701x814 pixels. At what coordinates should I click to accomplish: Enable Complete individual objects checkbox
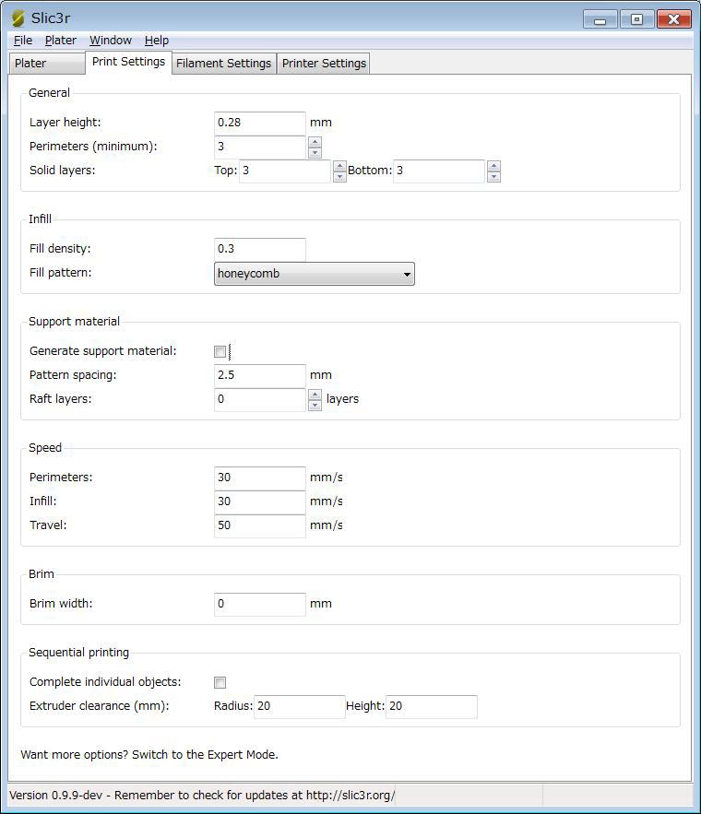(x=220, y=682)
